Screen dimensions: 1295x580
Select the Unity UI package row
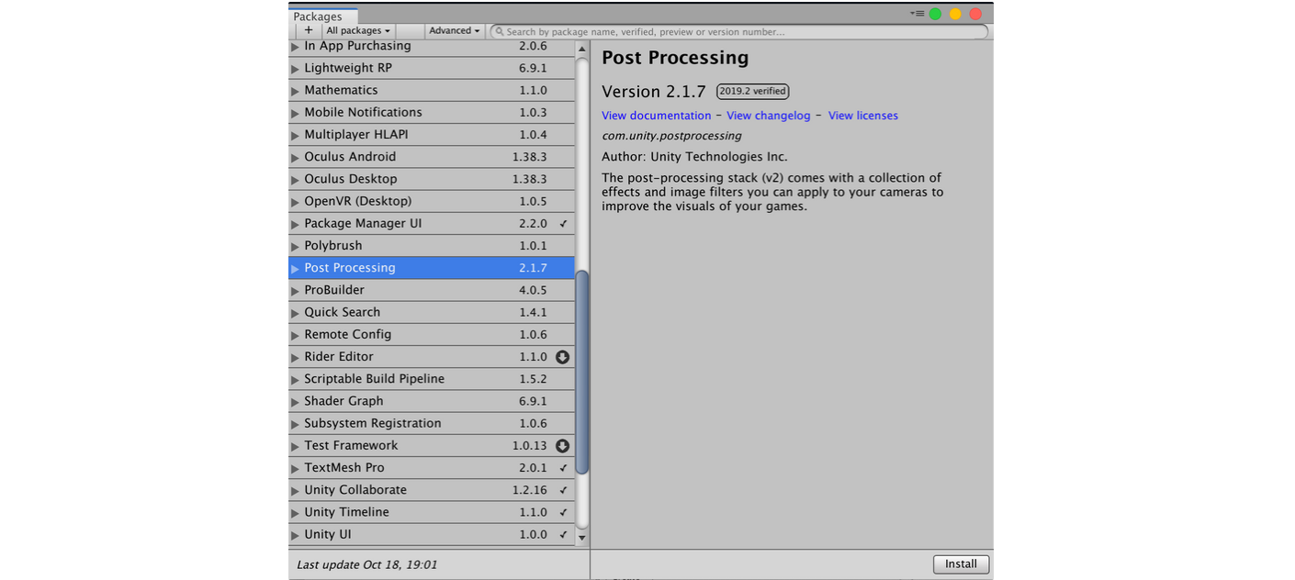click(x=432, y=534)
